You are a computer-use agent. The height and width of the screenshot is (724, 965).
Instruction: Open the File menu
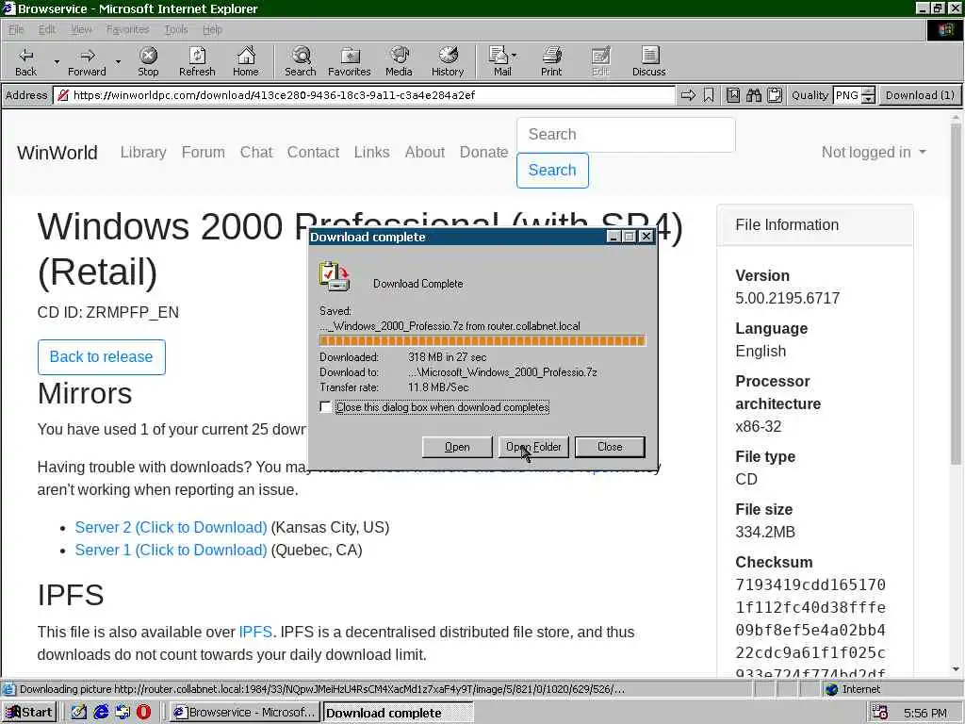(x=16, y=29)
